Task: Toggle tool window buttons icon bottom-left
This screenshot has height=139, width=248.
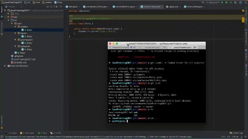Action: click(x=2, y=137)
